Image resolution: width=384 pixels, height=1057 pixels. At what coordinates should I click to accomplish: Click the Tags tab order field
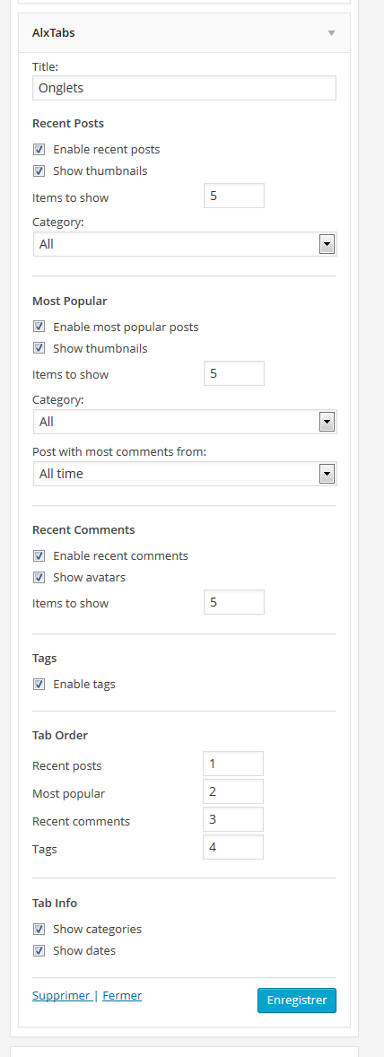click(x=233, y=847)
